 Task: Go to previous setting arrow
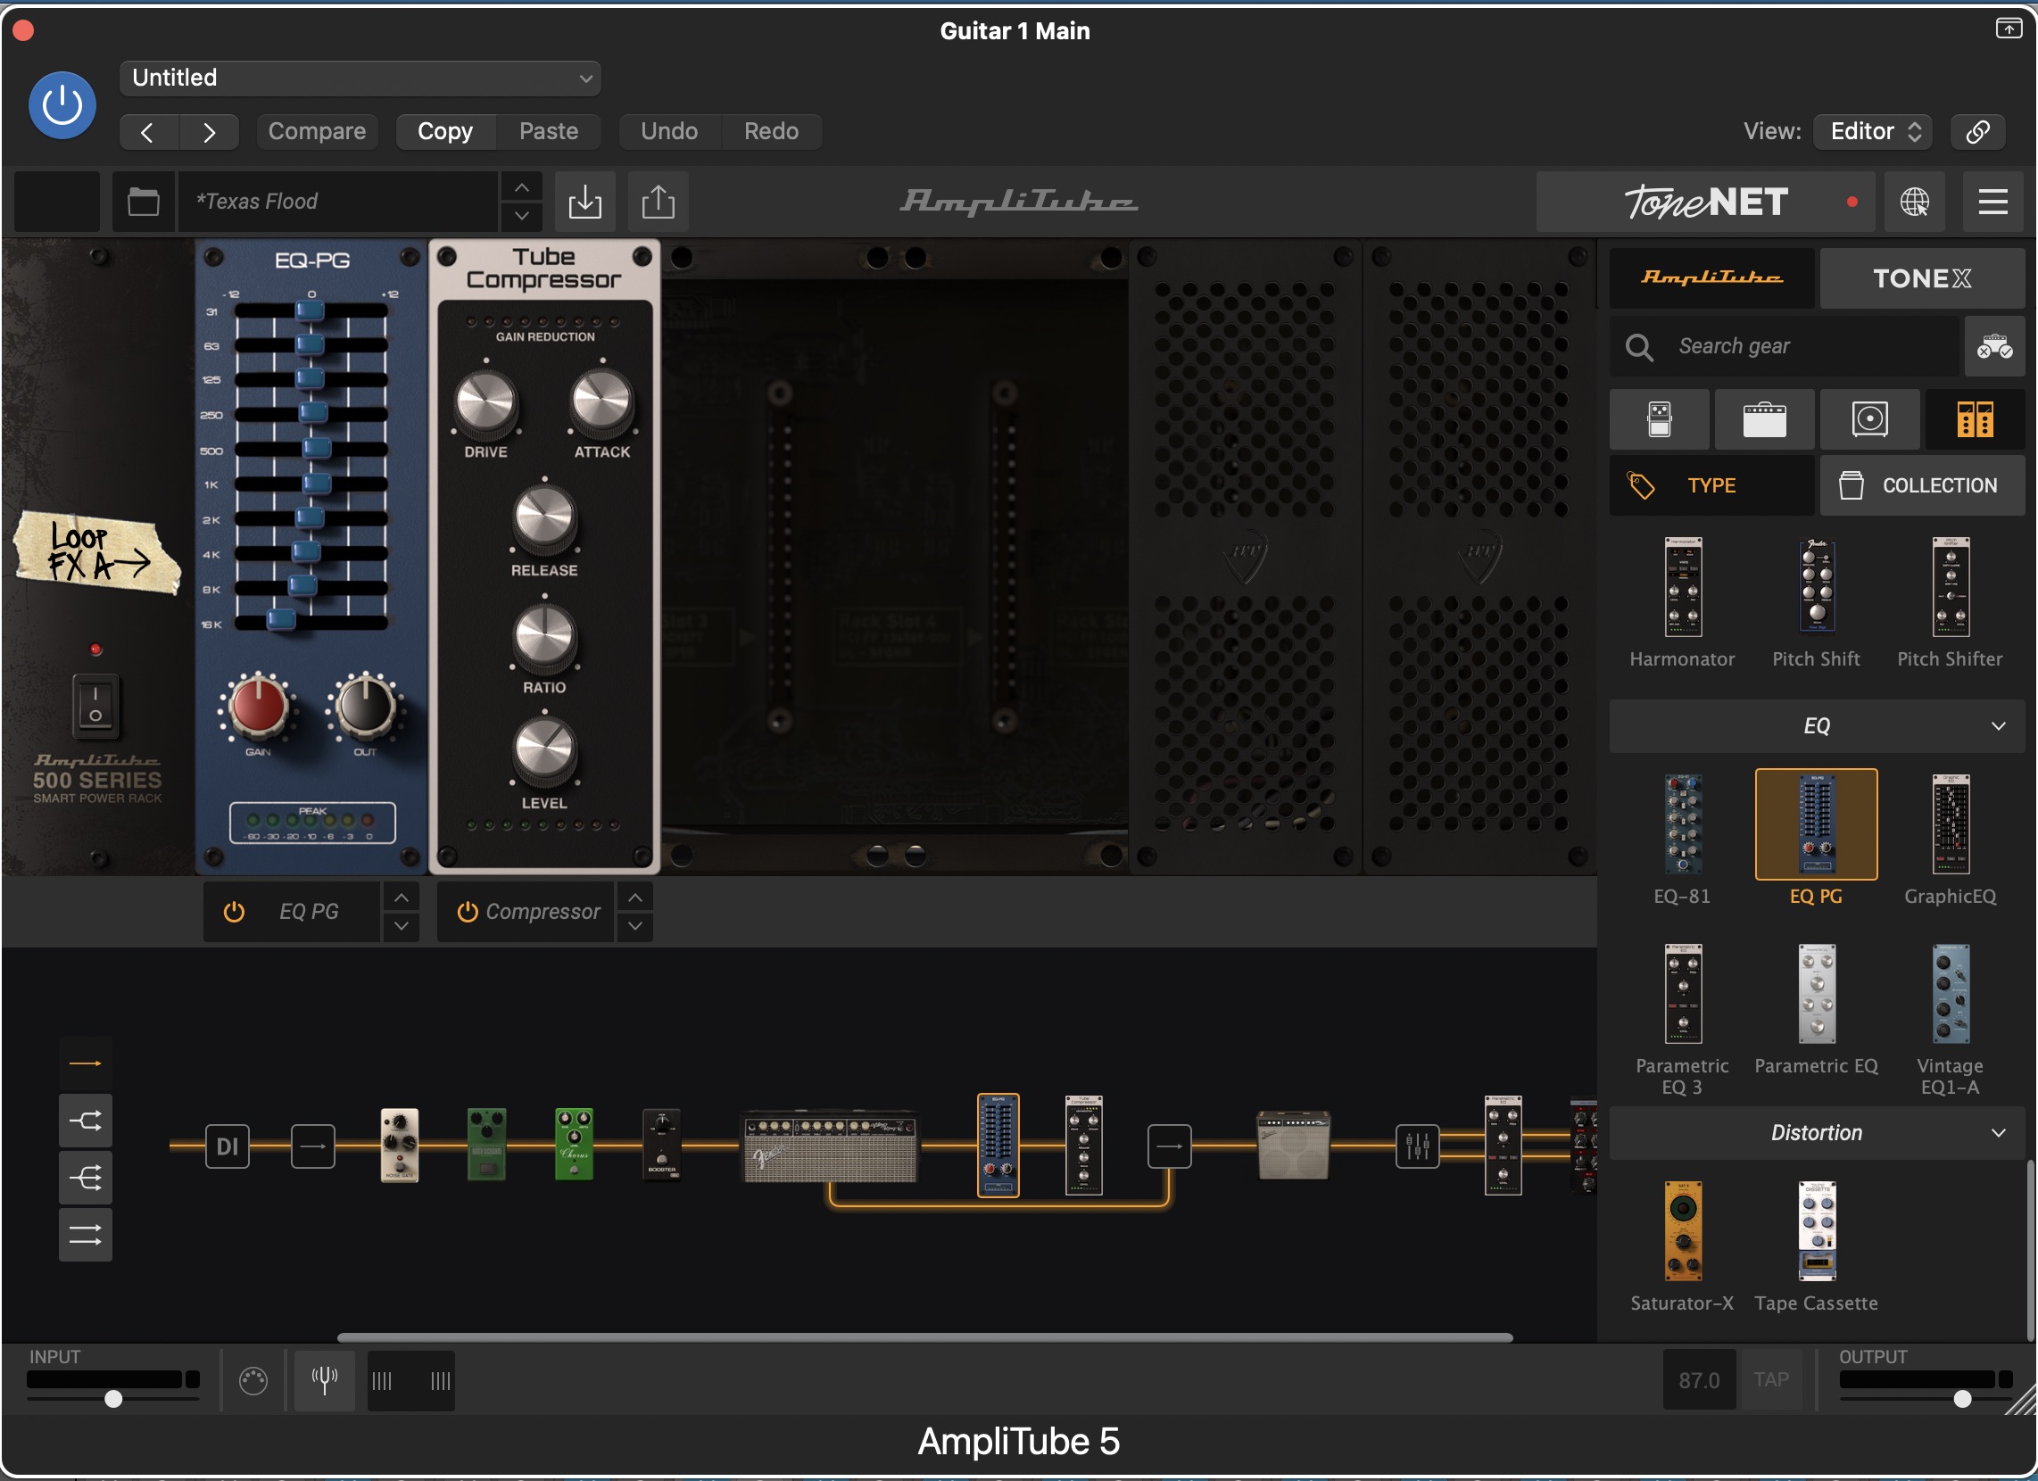pos(148,132)
